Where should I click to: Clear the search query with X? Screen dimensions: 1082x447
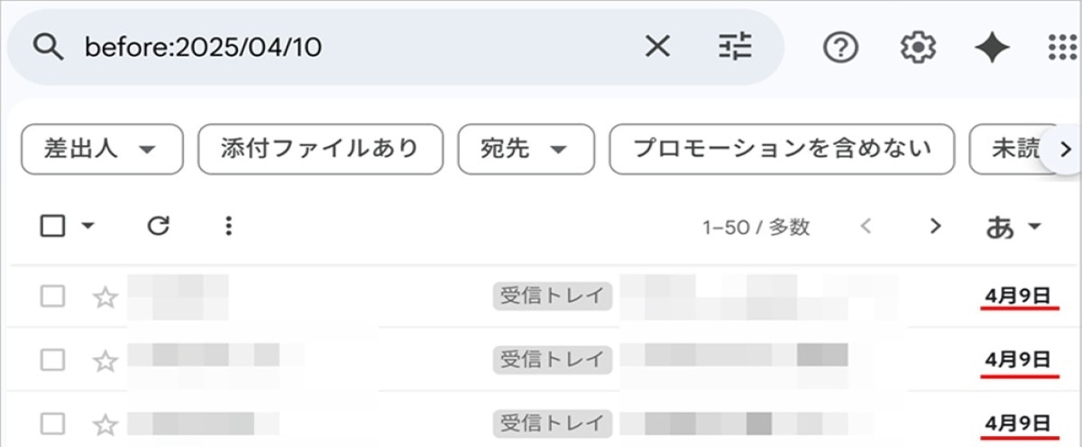pos(657,47)
